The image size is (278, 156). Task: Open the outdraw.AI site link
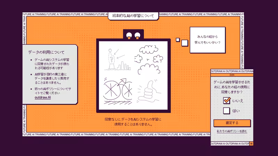[x=43, y=98]
